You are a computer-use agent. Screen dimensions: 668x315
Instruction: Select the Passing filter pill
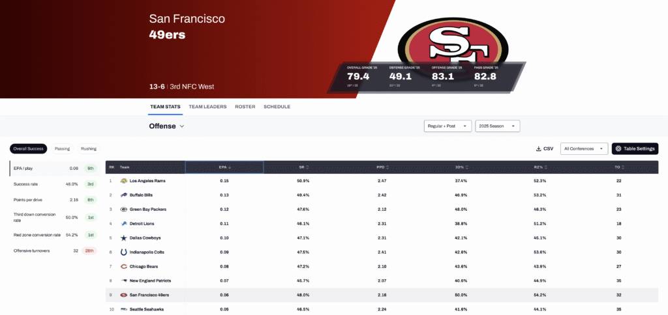pyautogui.click(x=62, y=149)
